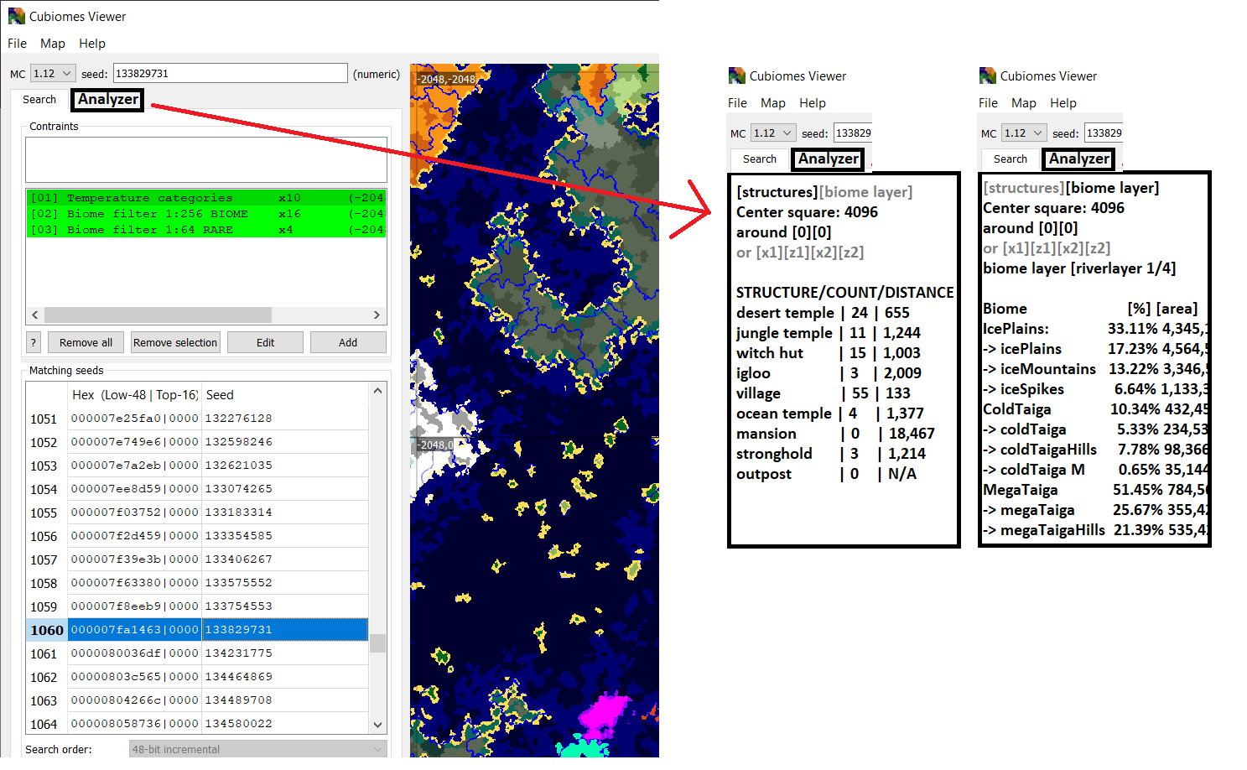Click the Cubiomes icon on the rightmost window
This screenshot has height=770, width=1247.
pos(987,75)
